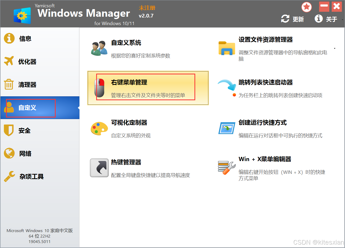Select the 自定义 tab label
The width and height of the screenshot is (345, 248).
coord(27,108)
